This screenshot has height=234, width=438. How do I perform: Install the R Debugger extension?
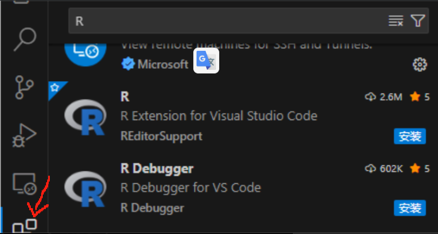[410, 208]
